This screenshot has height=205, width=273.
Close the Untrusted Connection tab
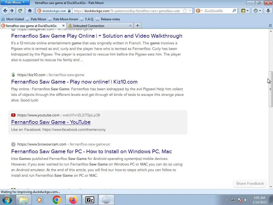click(x=130, y=26)
